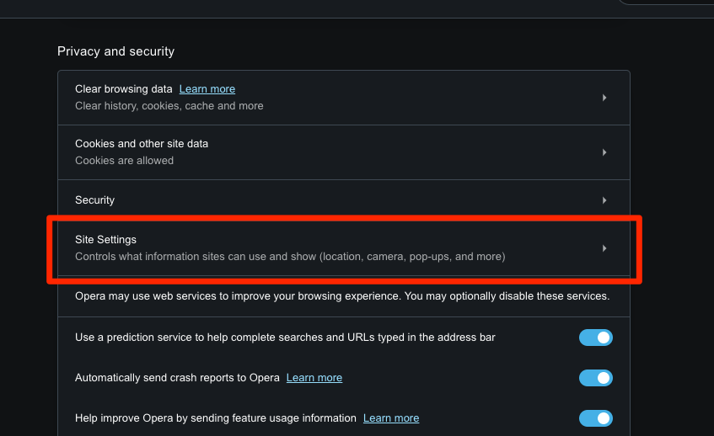Open Learn more link for crash reports
714x436 pixels.
[x=314, y=378]
